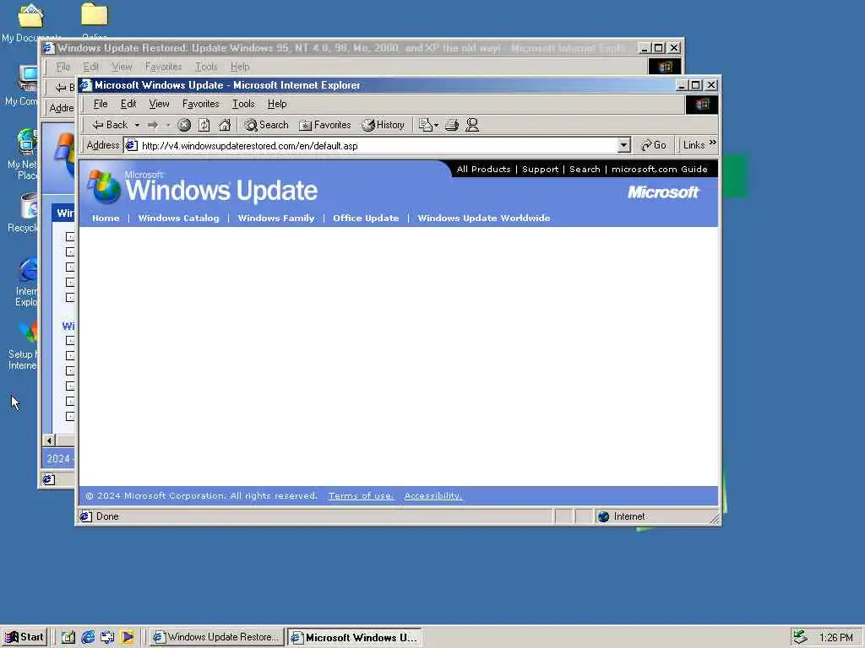Image resolution: width=865 pixels, height=648 pixels.
Task: Go to Home in page navigation
Action: click(x=106, y=219)
